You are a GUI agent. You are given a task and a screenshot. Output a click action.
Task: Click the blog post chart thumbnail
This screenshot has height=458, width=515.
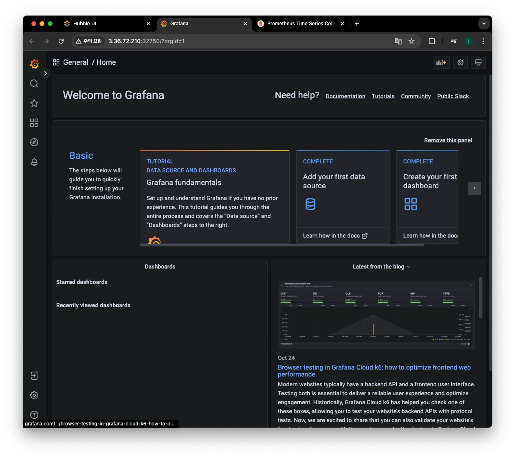(x=376, y=315)
